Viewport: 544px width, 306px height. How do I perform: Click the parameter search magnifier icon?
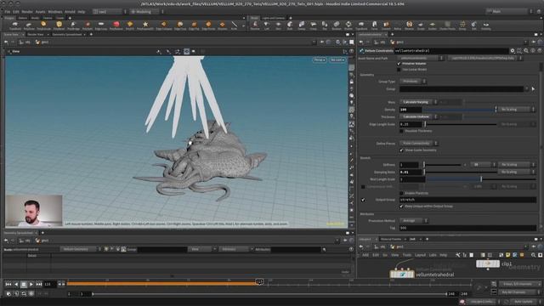point(526,51)
